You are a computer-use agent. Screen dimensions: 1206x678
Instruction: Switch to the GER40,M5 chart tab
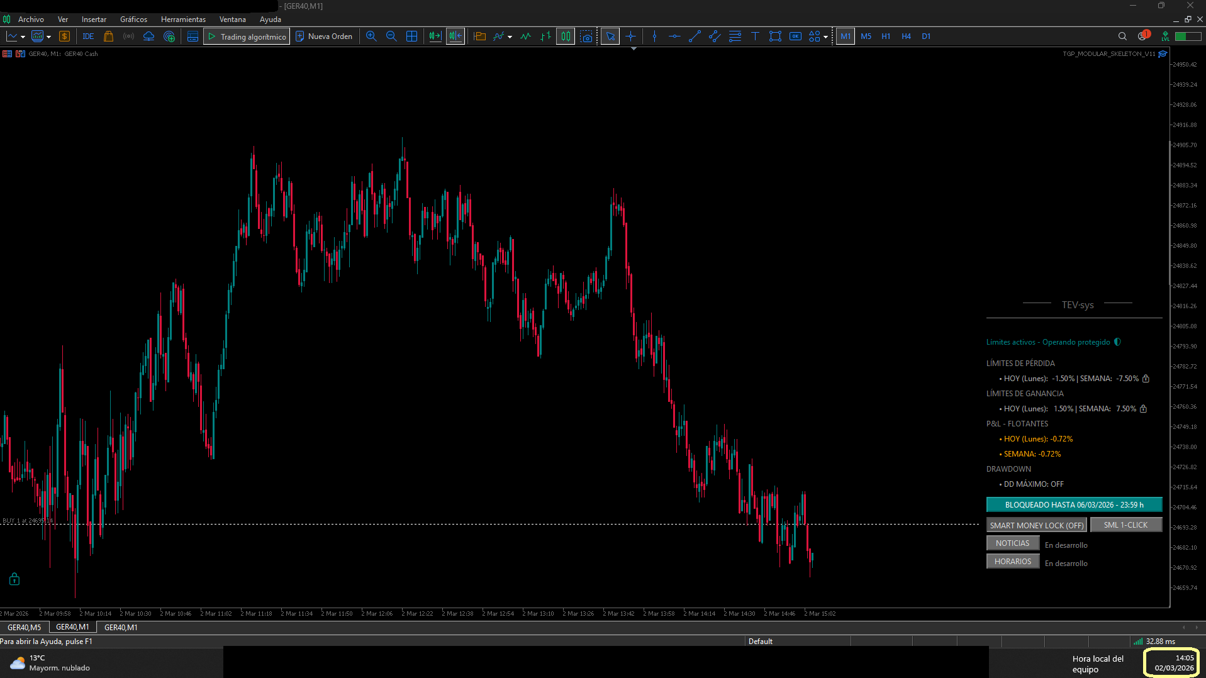(24, 627)
